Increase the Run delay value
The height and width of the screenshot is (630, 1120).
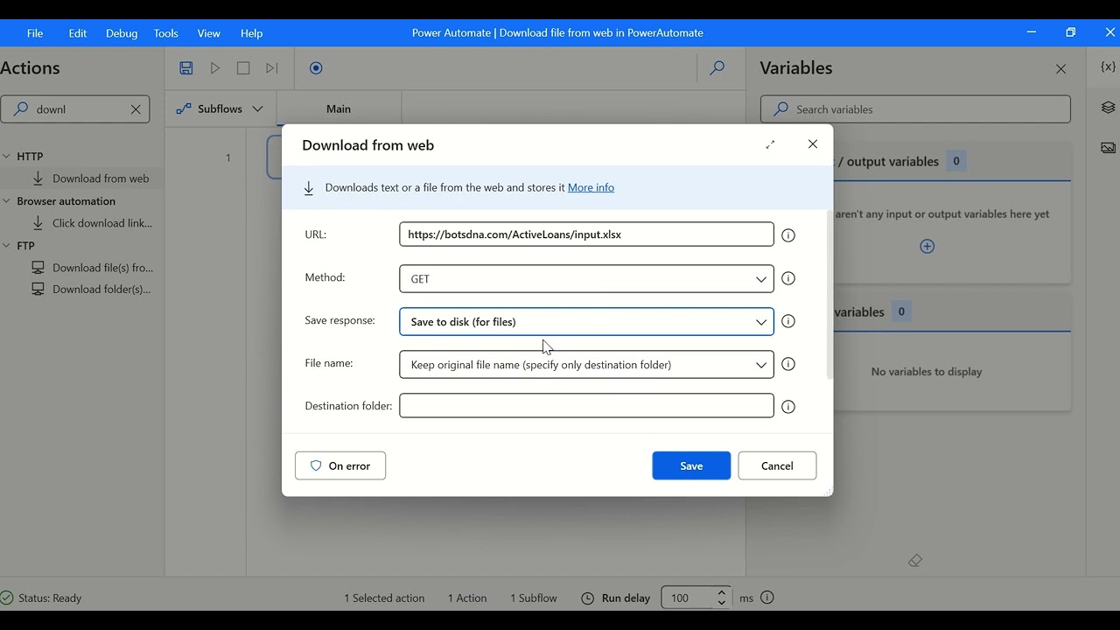click(721, 592)
